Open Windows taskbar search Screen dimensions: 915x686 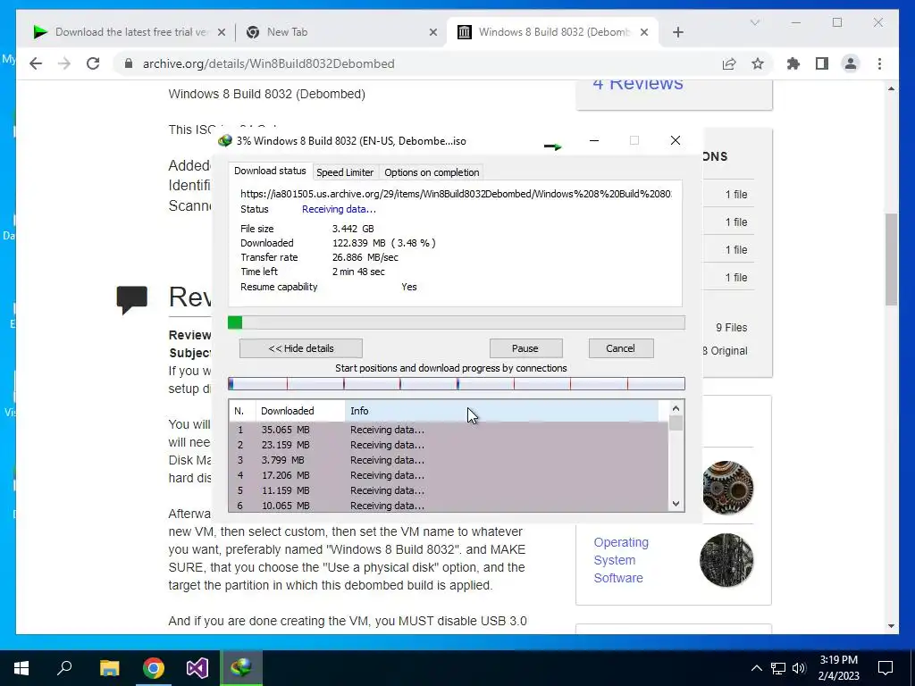click(x=64, y=668)
